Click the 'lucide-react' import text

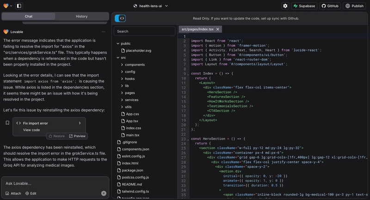[306, 50]
